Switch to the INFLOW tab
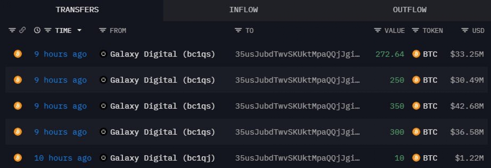 click(x=243, y=10)
